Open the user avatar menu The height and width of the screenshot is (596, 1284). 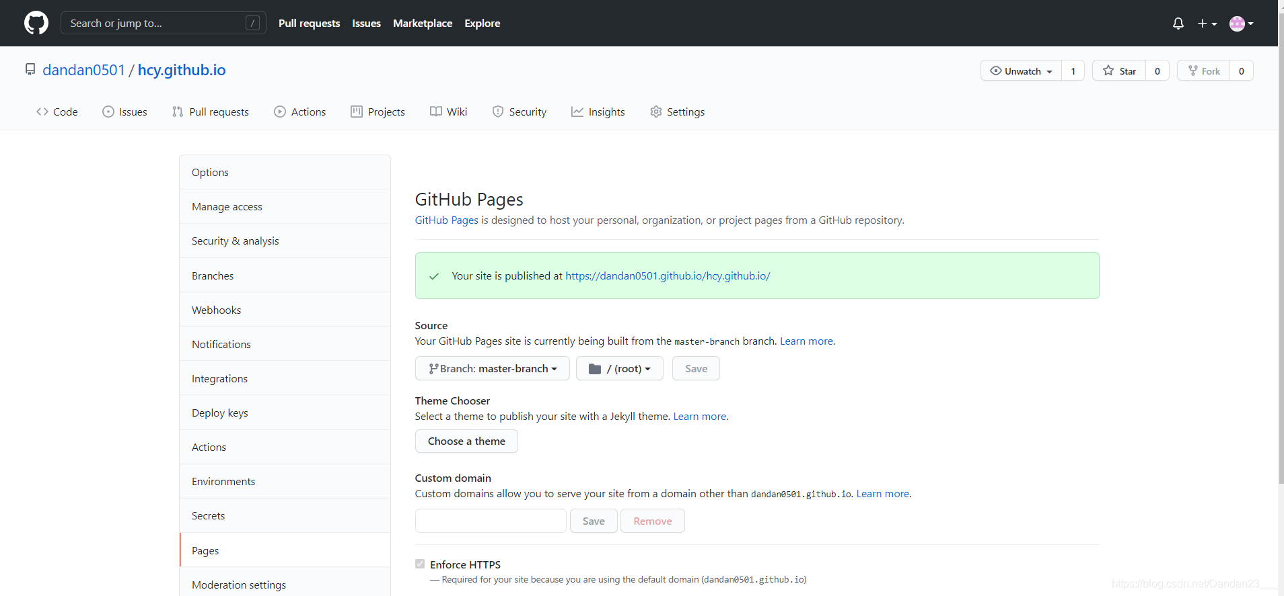[x=1241, y=24]
